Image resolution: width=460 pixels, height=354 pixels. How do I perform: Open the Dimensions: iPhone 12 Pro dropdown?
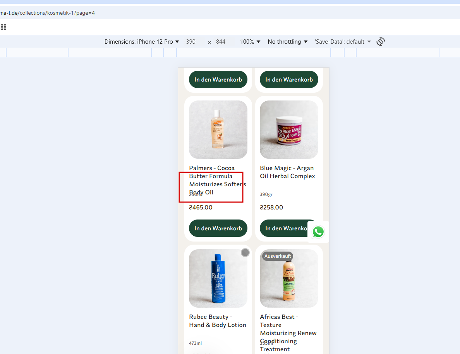tap(142, 42)
